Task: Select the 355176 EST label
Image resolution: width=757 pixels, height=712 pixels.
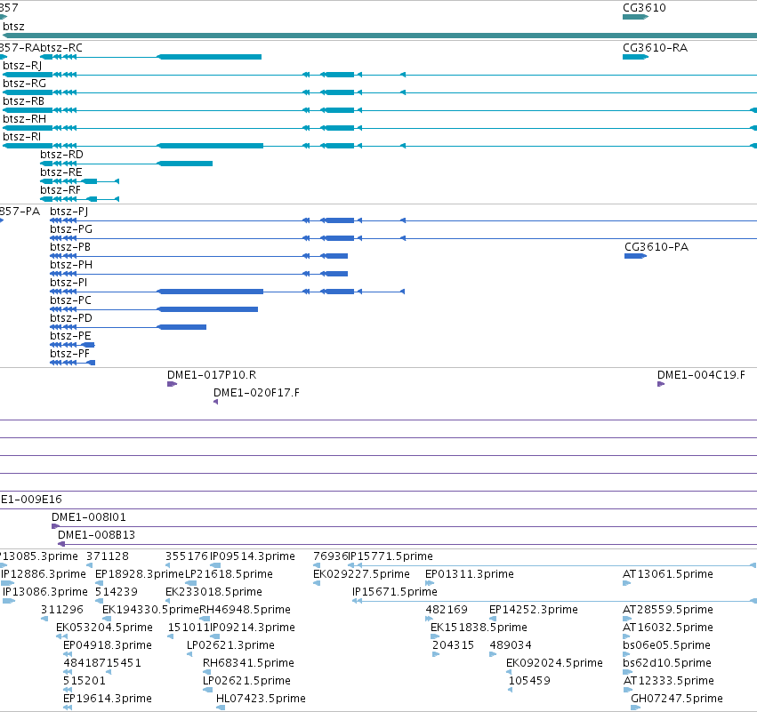Action: click(x=186, y=556)
